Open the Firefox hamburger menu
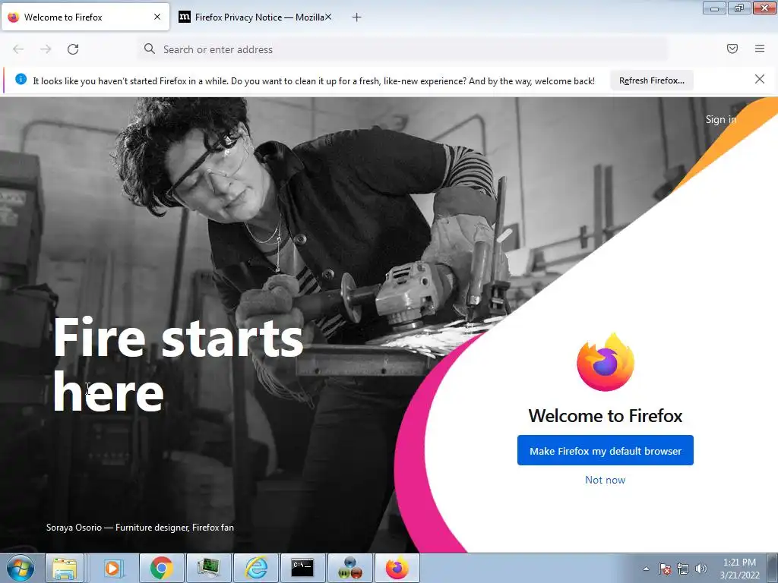Viewport: 778px width, 583px height. click(760, 49)
